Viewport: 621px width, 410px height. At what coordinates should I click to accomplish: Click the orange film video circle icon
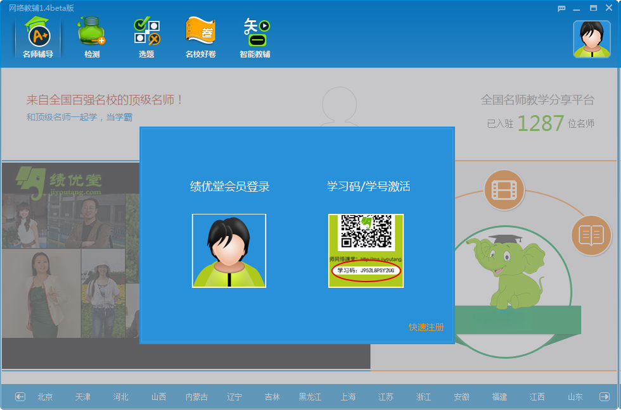[504, 190]
